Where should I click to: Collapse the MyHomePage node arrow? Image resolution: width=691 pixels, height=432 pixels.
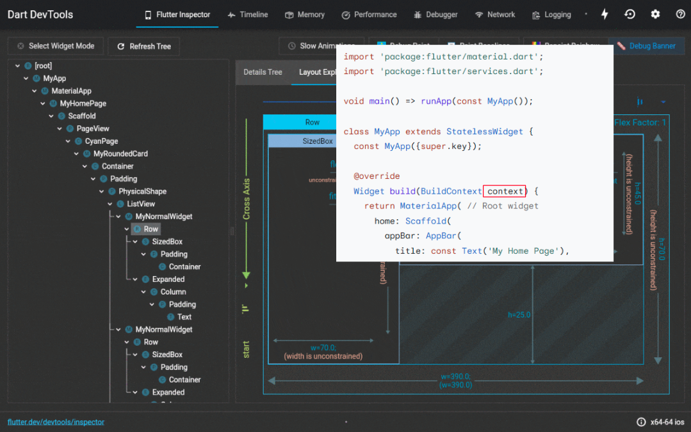pyautogui.click(x=43, y=104)
